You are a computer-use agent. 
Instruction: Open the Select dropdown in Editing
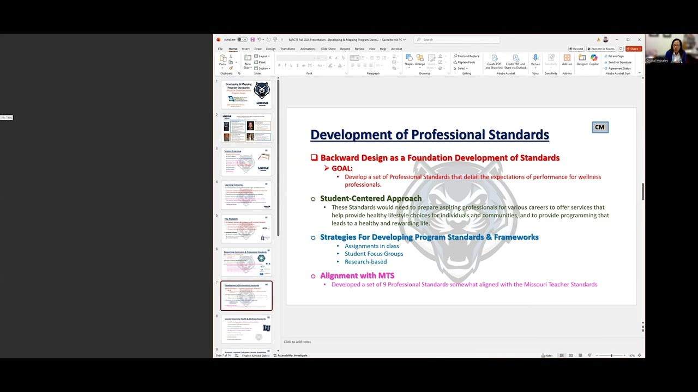click(461, 68)
